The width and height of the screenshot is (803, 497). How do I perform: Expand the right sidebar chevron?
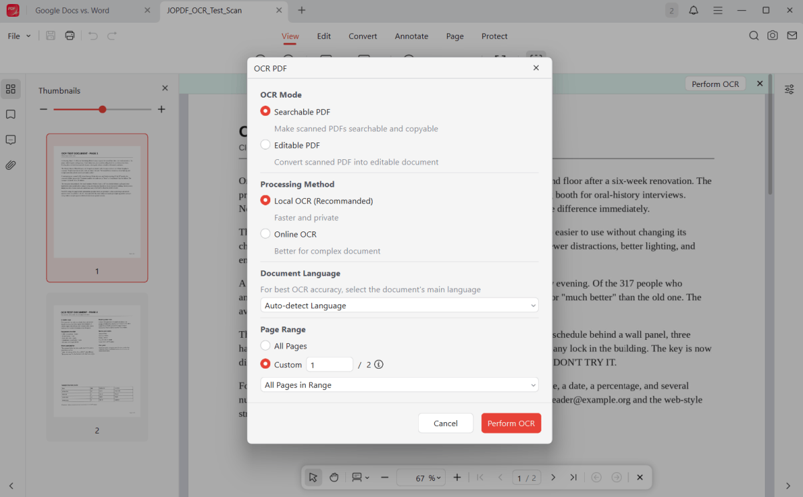click(788, 486)
